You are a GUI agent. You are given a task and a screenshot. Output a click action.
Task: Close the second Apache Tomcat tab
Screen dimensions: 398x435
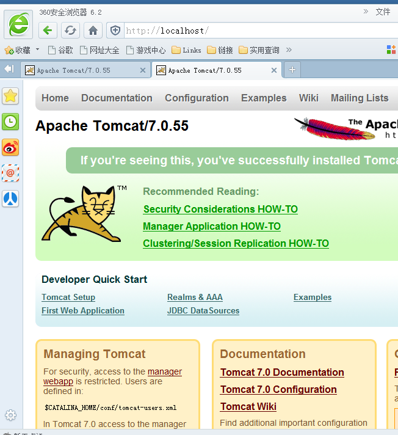click(x=274, y=70)
